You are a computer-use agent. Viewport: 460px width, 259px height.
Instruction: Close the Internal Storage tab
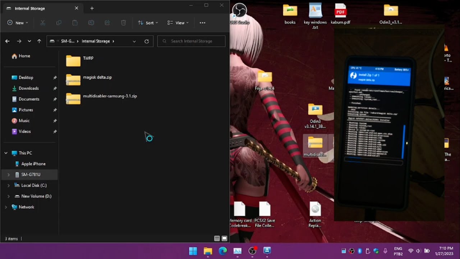click(x=76, y=8)
